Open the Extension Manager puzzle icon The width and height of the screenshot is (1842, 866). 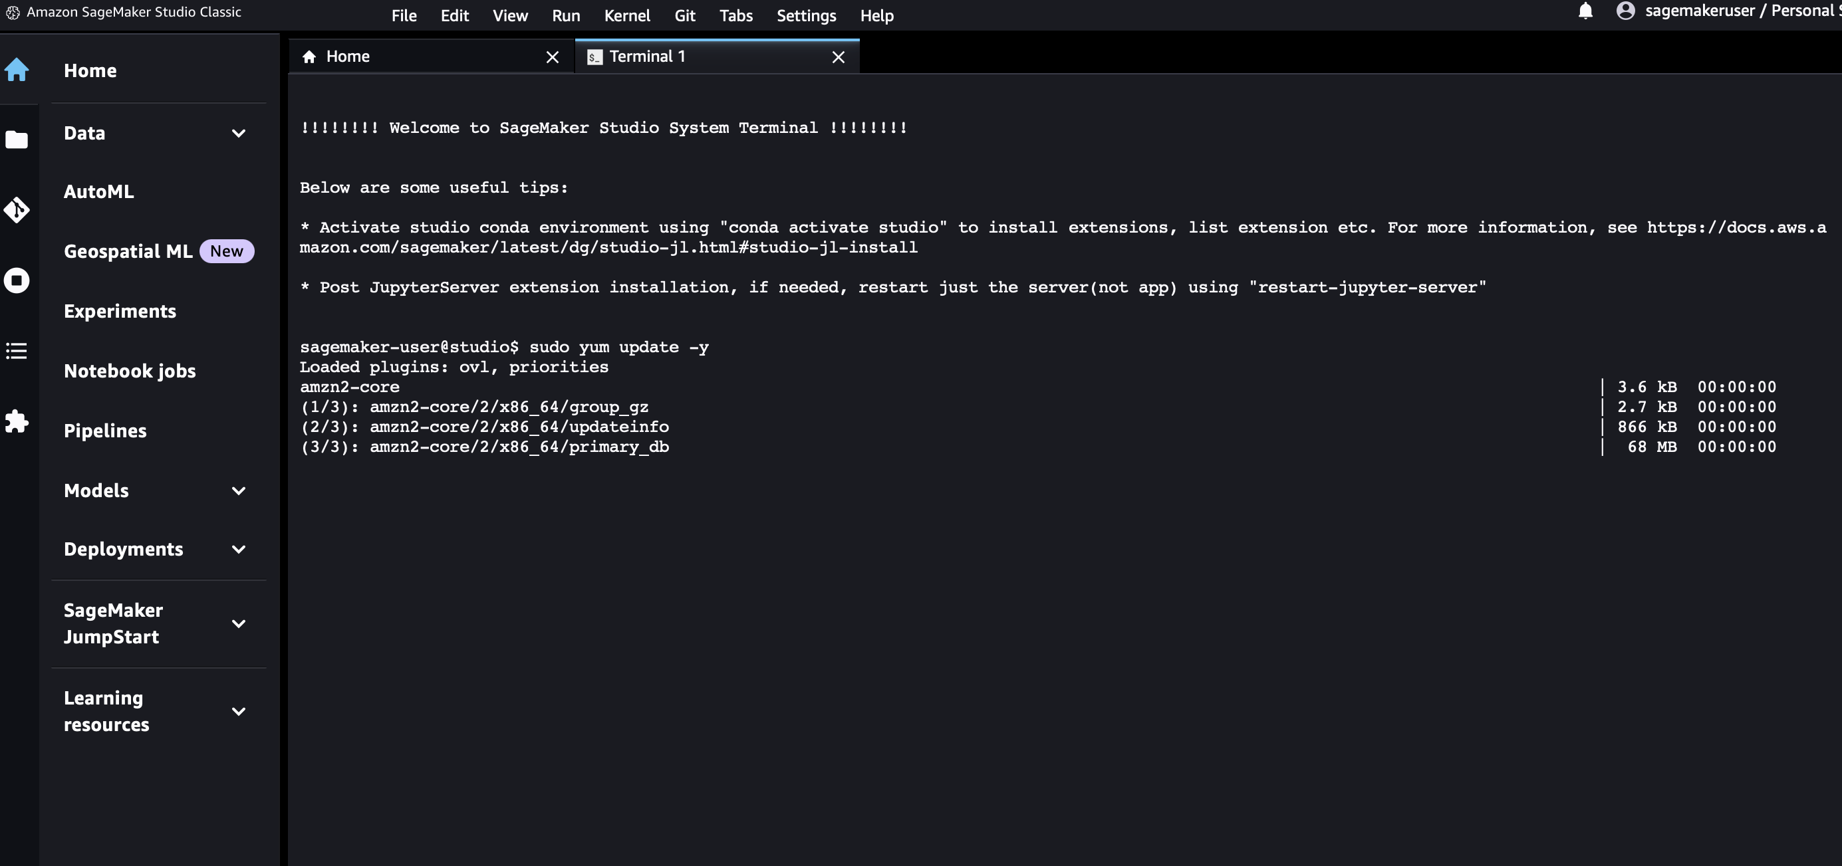[17, 421]
